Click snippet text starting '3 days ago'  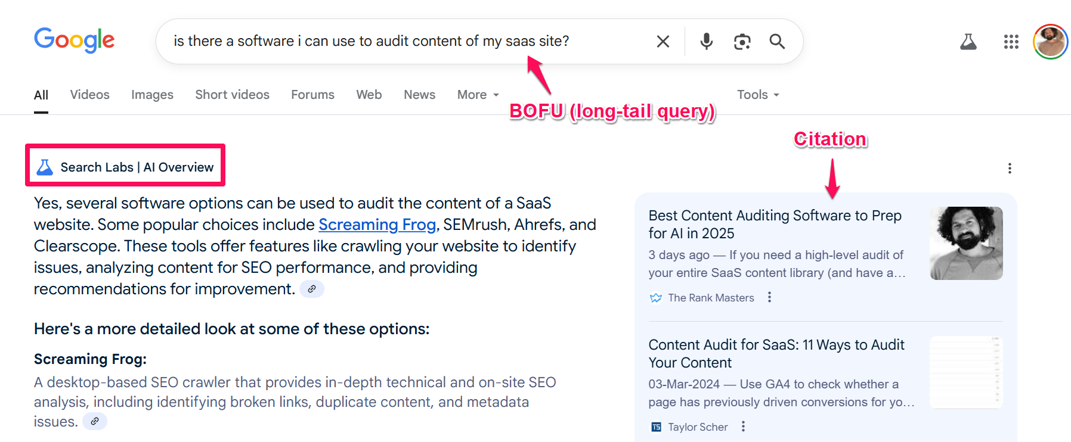777,264
